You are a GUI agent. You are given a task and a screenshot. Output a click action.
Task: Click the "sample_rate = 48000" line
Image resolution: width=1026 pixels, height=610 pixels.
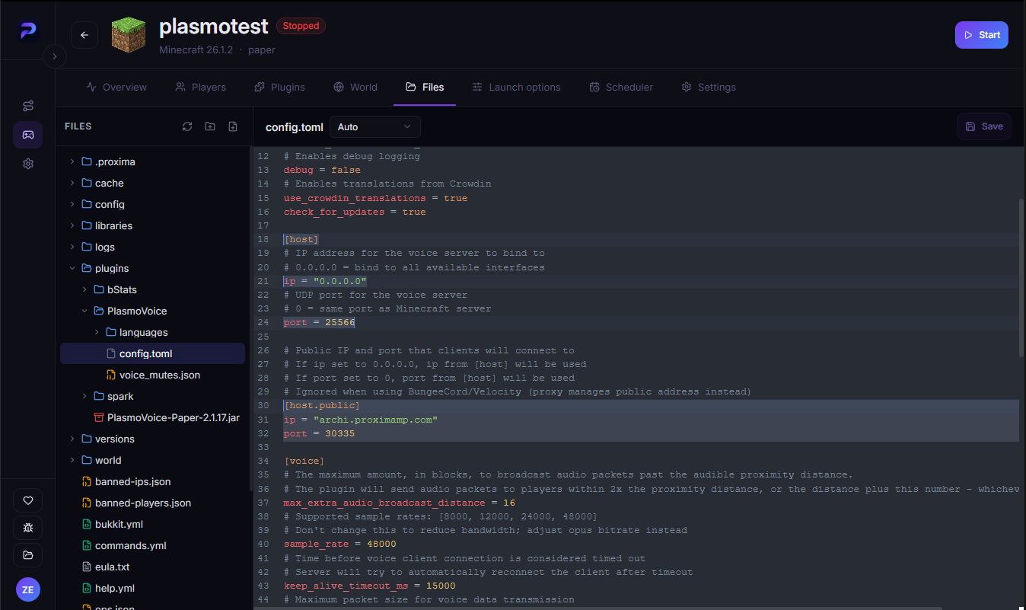click(x=339, y=544)
